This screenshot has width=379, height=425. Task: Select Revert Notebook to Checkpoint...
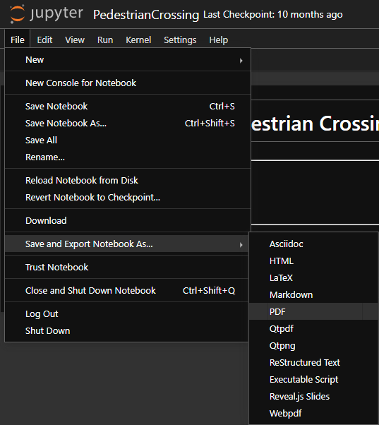click(128, 198)
